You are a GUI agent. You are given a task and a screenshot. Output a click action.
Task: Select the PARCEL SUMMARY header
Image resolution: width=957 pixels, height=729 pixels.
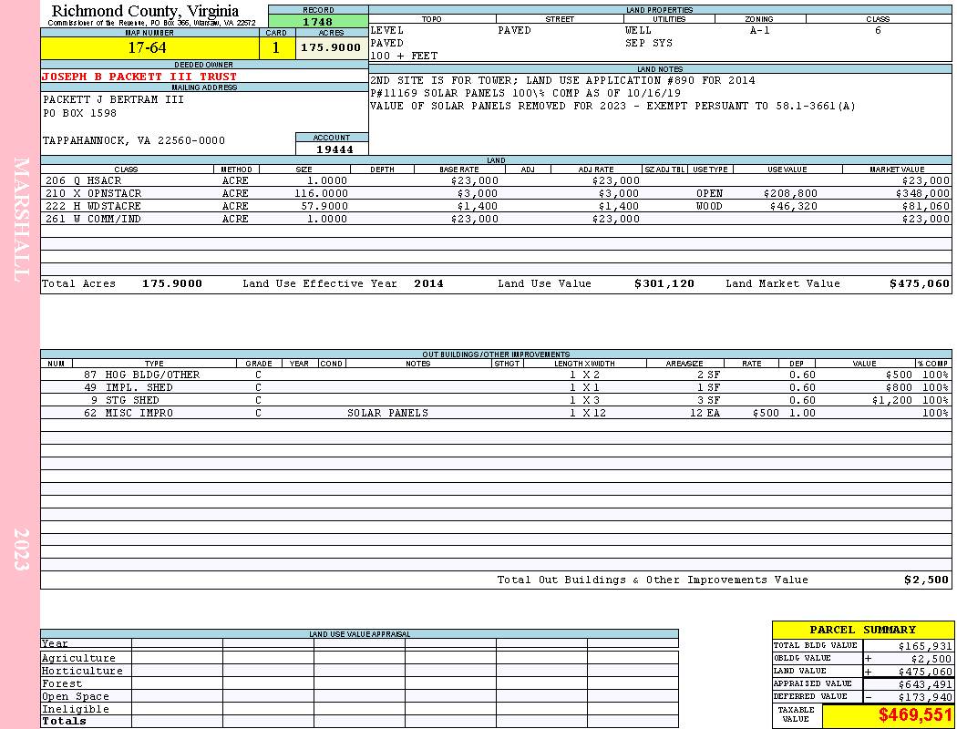pos(862,630)
